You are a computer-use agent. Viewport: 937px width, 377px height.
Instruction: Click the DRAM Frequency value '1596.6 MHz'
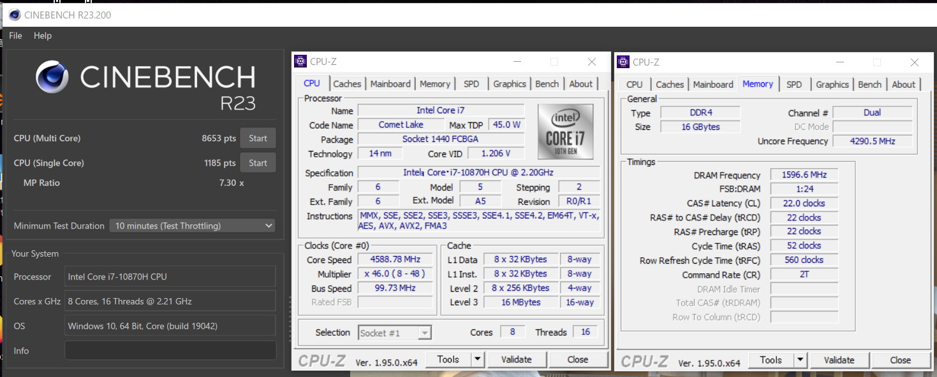pyautogui.click(x=804, y=175)
